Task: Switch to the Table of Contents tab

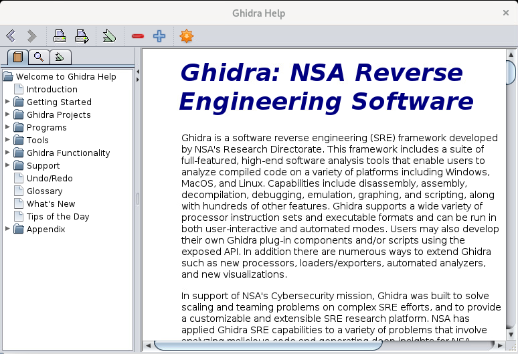Action: pyautogui.click(x=18, y=57)
